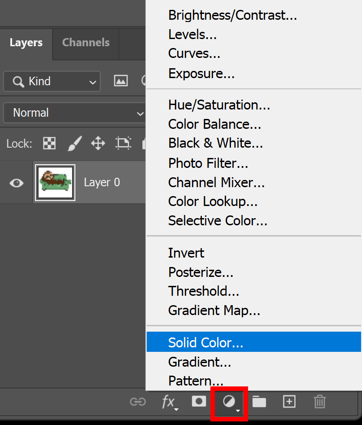
Task: Choose Curves from the adjustment menu
Action: 194,53
